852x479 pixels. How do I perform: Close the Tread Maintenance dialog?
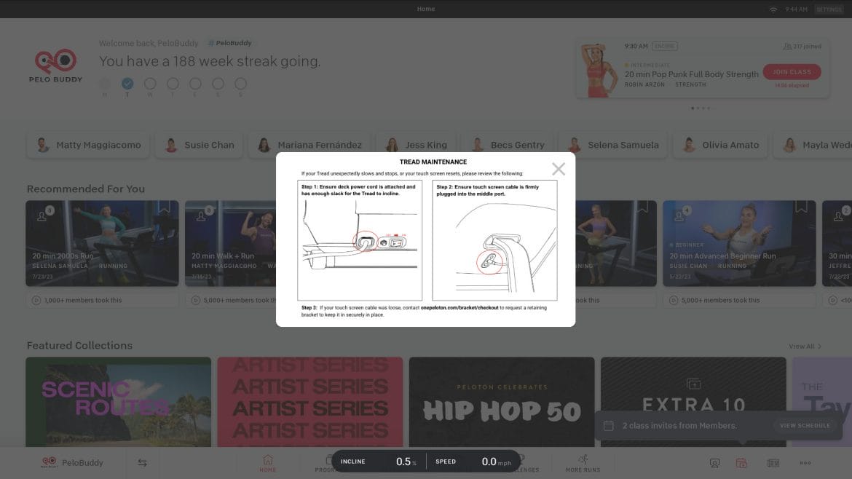(558, 169)
